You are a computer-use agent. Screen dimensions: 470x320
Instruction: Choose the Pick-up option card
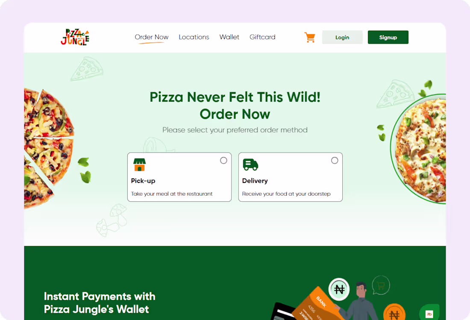[179, 177]
